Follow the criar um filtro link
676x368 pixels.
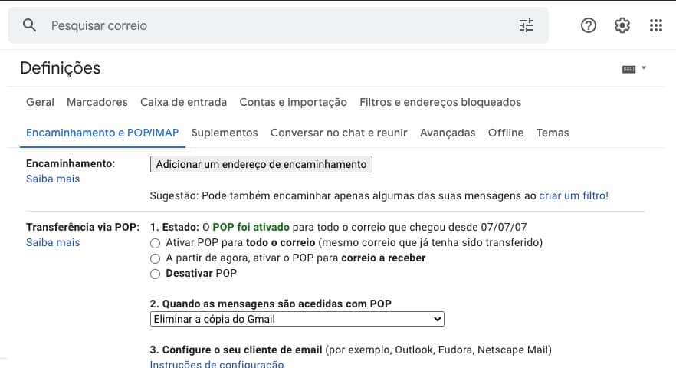(x=573, y=195)
